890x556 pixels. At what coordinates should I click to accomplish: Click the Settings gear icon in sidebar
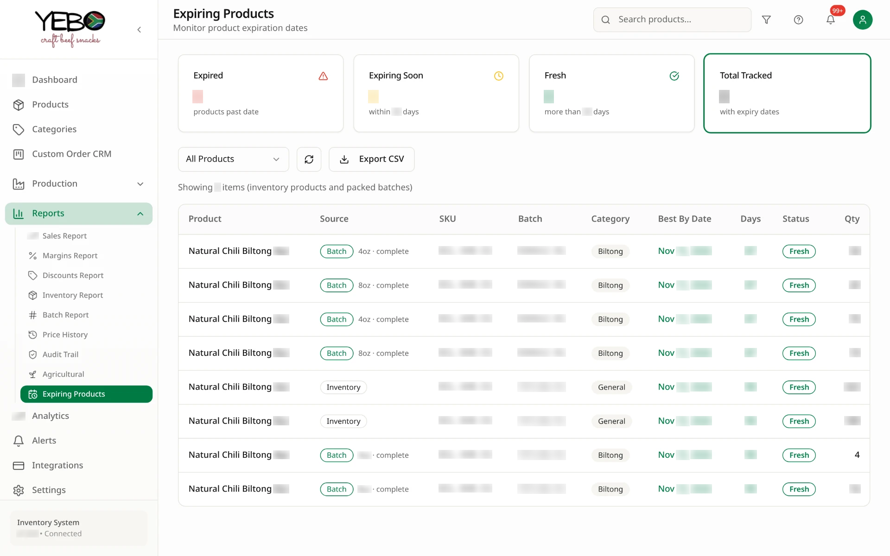click(19, 490)
